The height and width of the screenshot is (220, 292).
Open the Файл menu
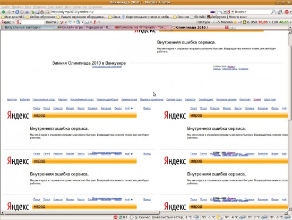coord(5,7)
